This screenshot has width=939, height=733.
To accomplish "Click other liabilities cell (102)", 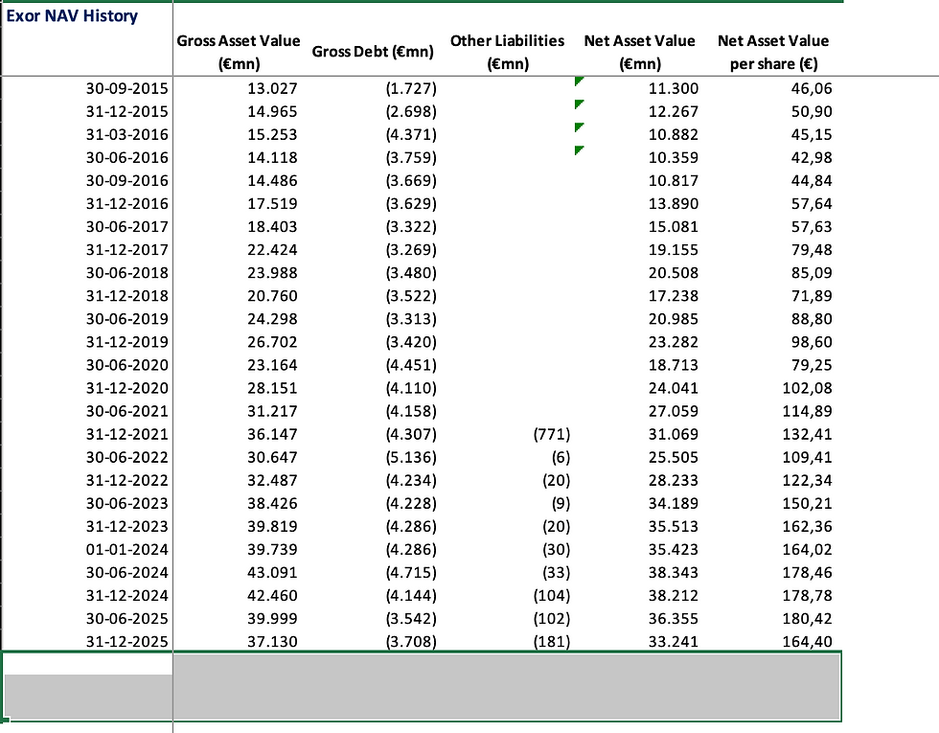I will [x=552, y=619].
